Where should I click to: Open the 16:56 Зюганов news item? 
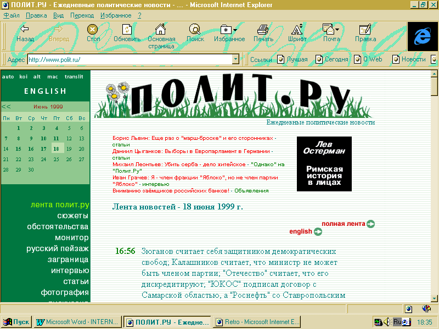(243, 273)
